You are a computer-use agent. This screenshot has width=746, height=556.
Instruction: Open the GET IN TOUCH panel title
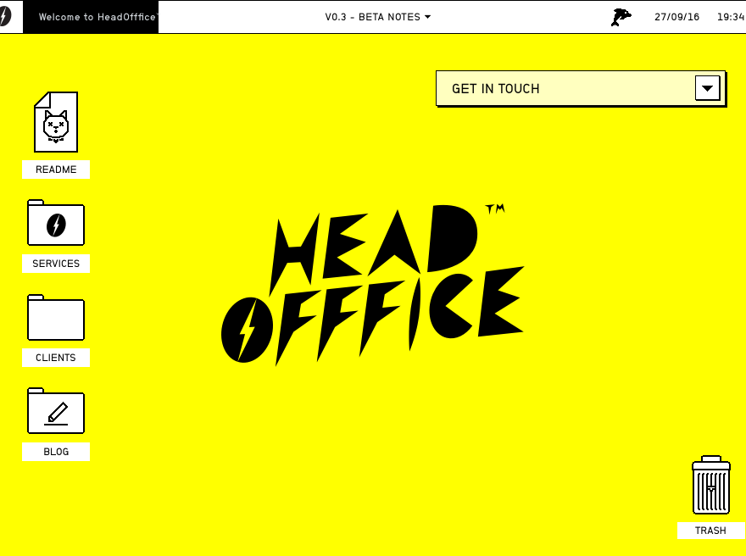click(495, 89)
